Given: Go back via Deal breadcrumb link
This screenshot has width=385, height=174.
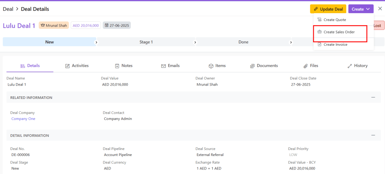Looking at the screenshot, I should coord(8,9).
